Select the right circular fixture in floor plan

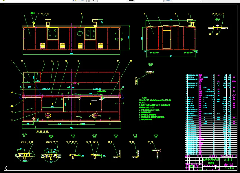point(95,116)
